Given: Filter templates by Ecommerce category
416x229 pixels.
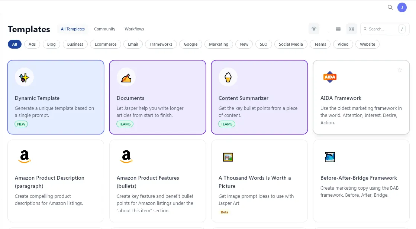Looking at the screenshot, I should (106, 44).
